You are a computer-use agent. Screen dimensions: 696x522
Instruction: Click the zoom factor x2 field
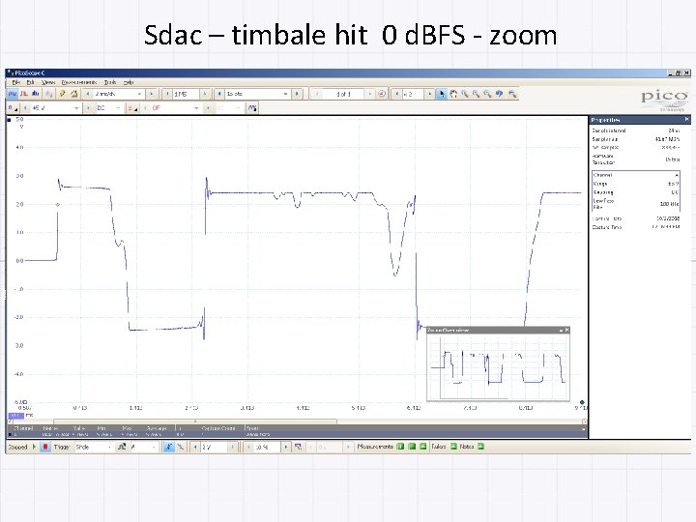[413, 94]
